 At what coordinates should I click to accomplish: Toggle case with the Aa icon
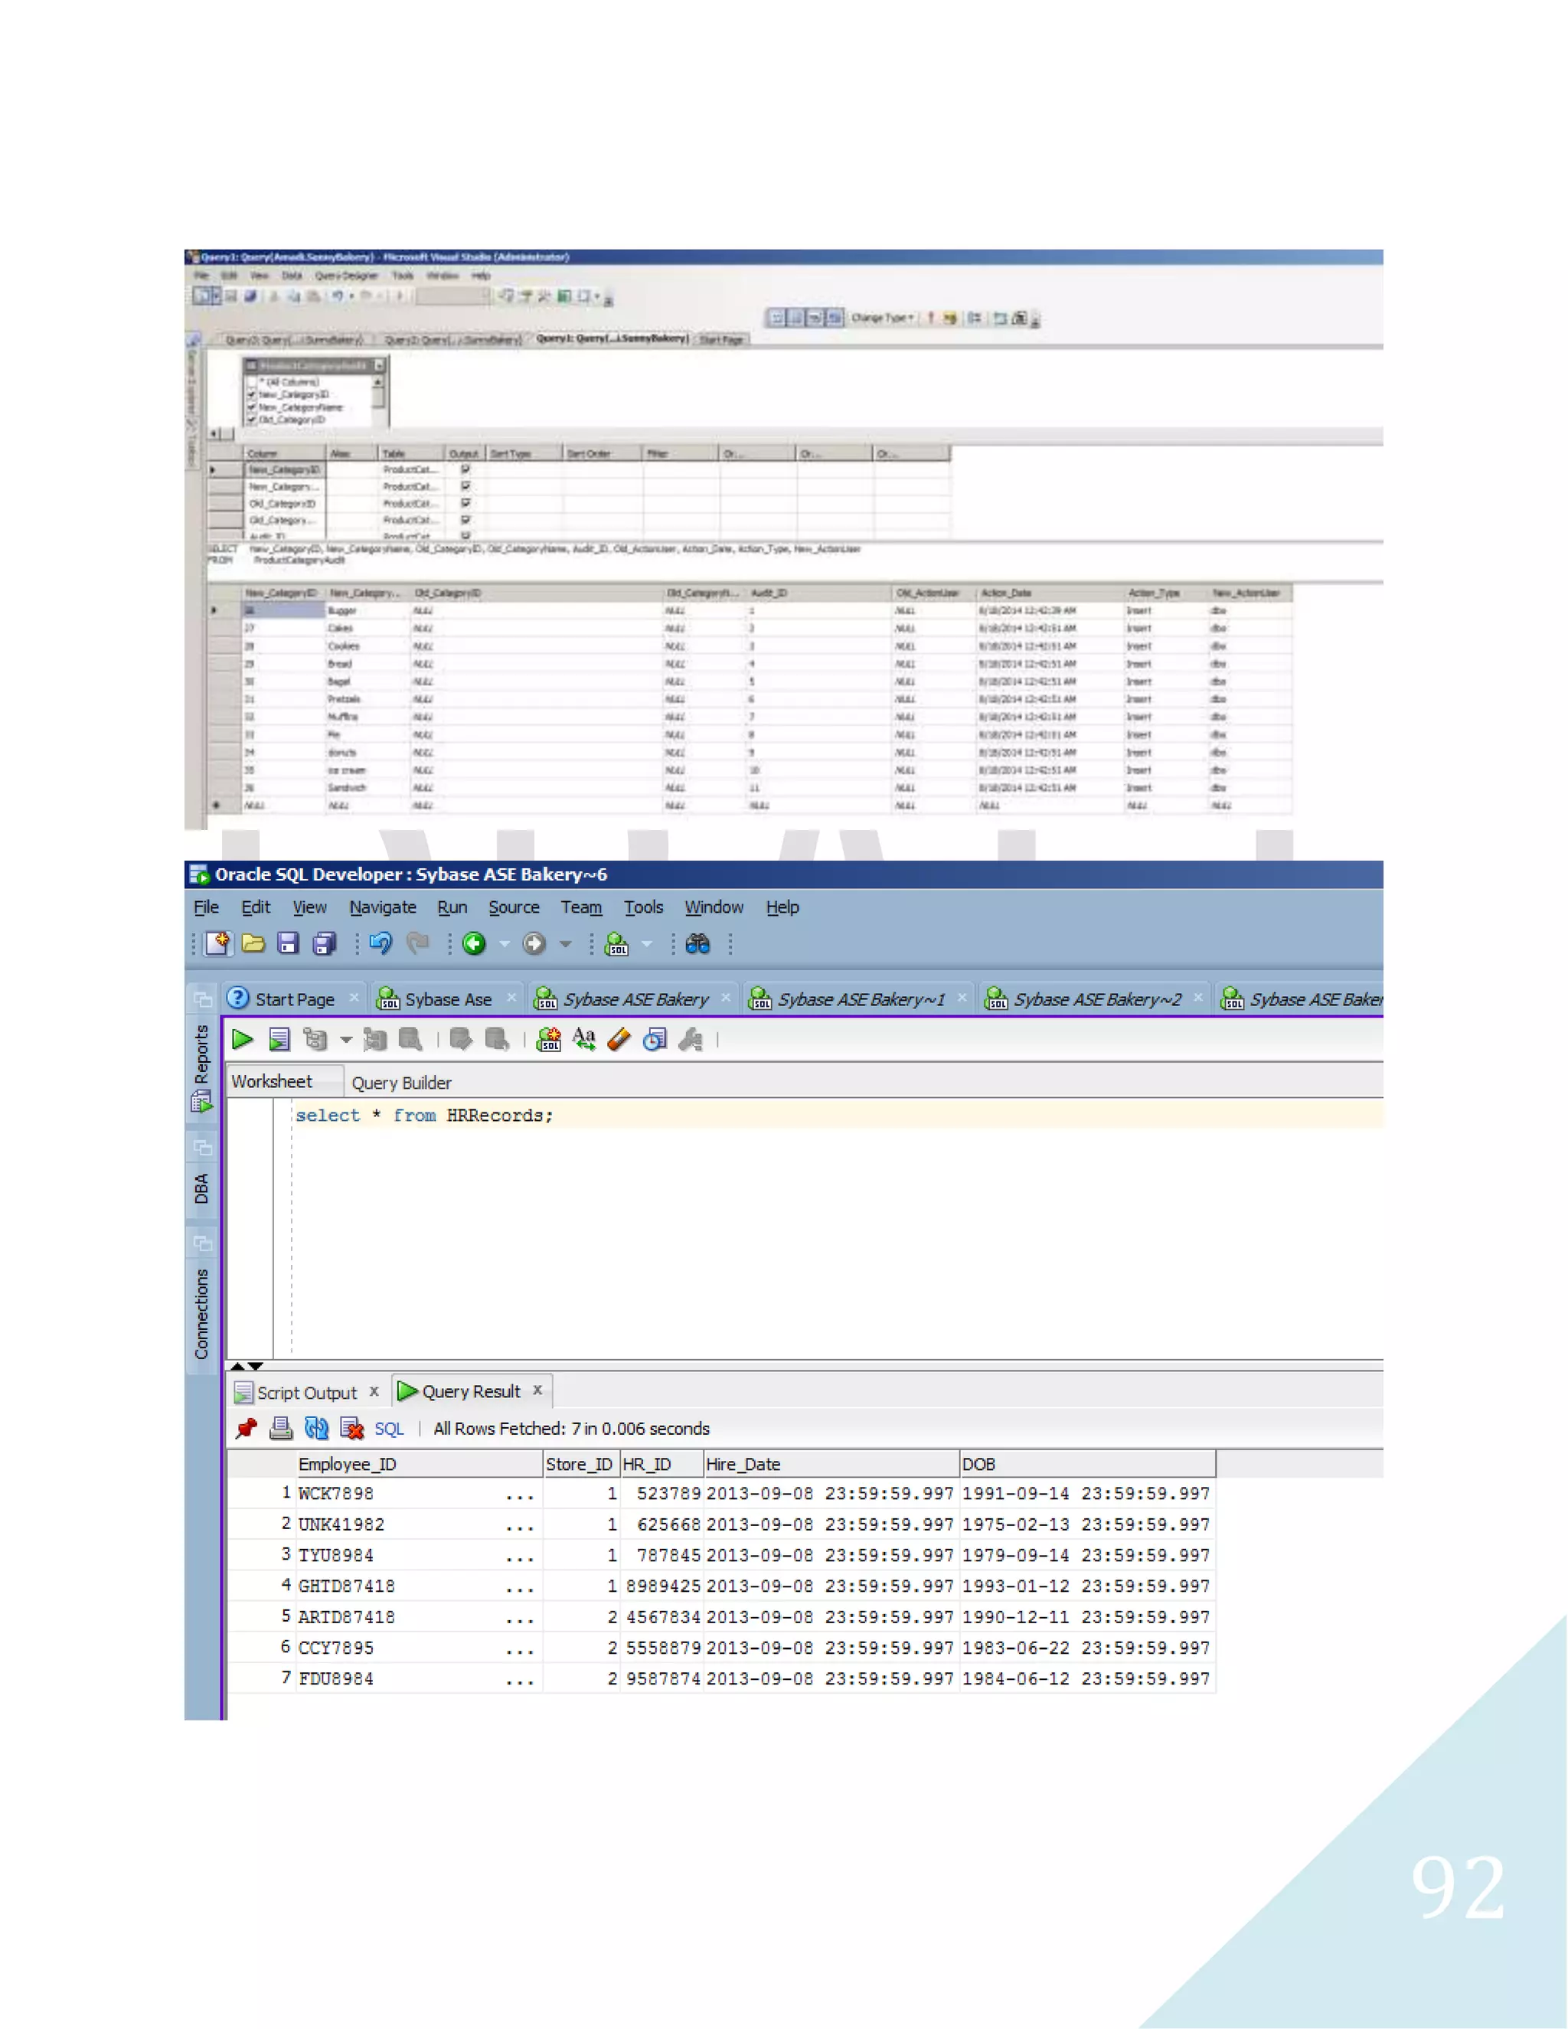coord(583,1040)
